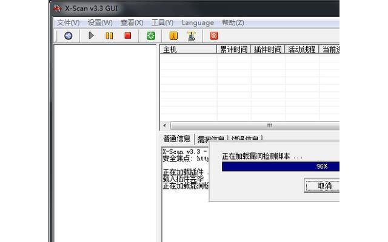Start scanning with the play icon
Image resolution: width=388 pixels, height=242 pixels.
pyautogui.click(x=91, y=36)
